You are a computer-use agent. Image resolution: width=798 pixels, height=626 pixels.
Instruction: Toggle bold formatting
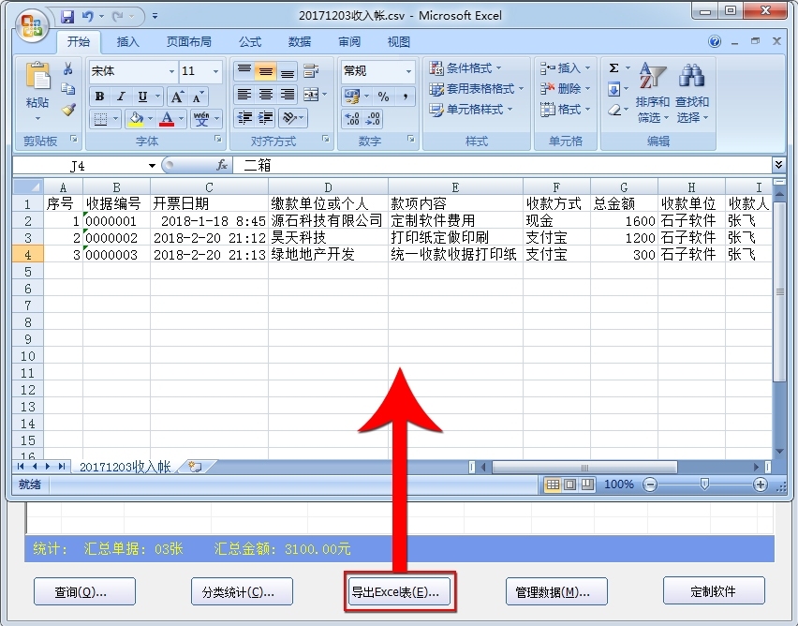pyautogui.click(x=99, y=97)
